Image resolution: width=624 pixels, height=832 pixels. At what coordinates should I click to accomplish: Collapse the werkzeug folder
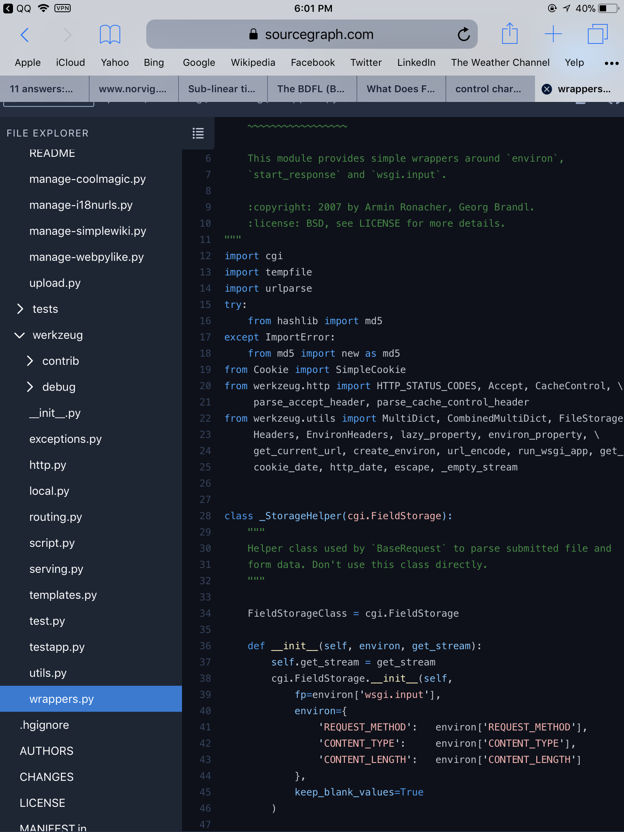(x=19, y=335)
